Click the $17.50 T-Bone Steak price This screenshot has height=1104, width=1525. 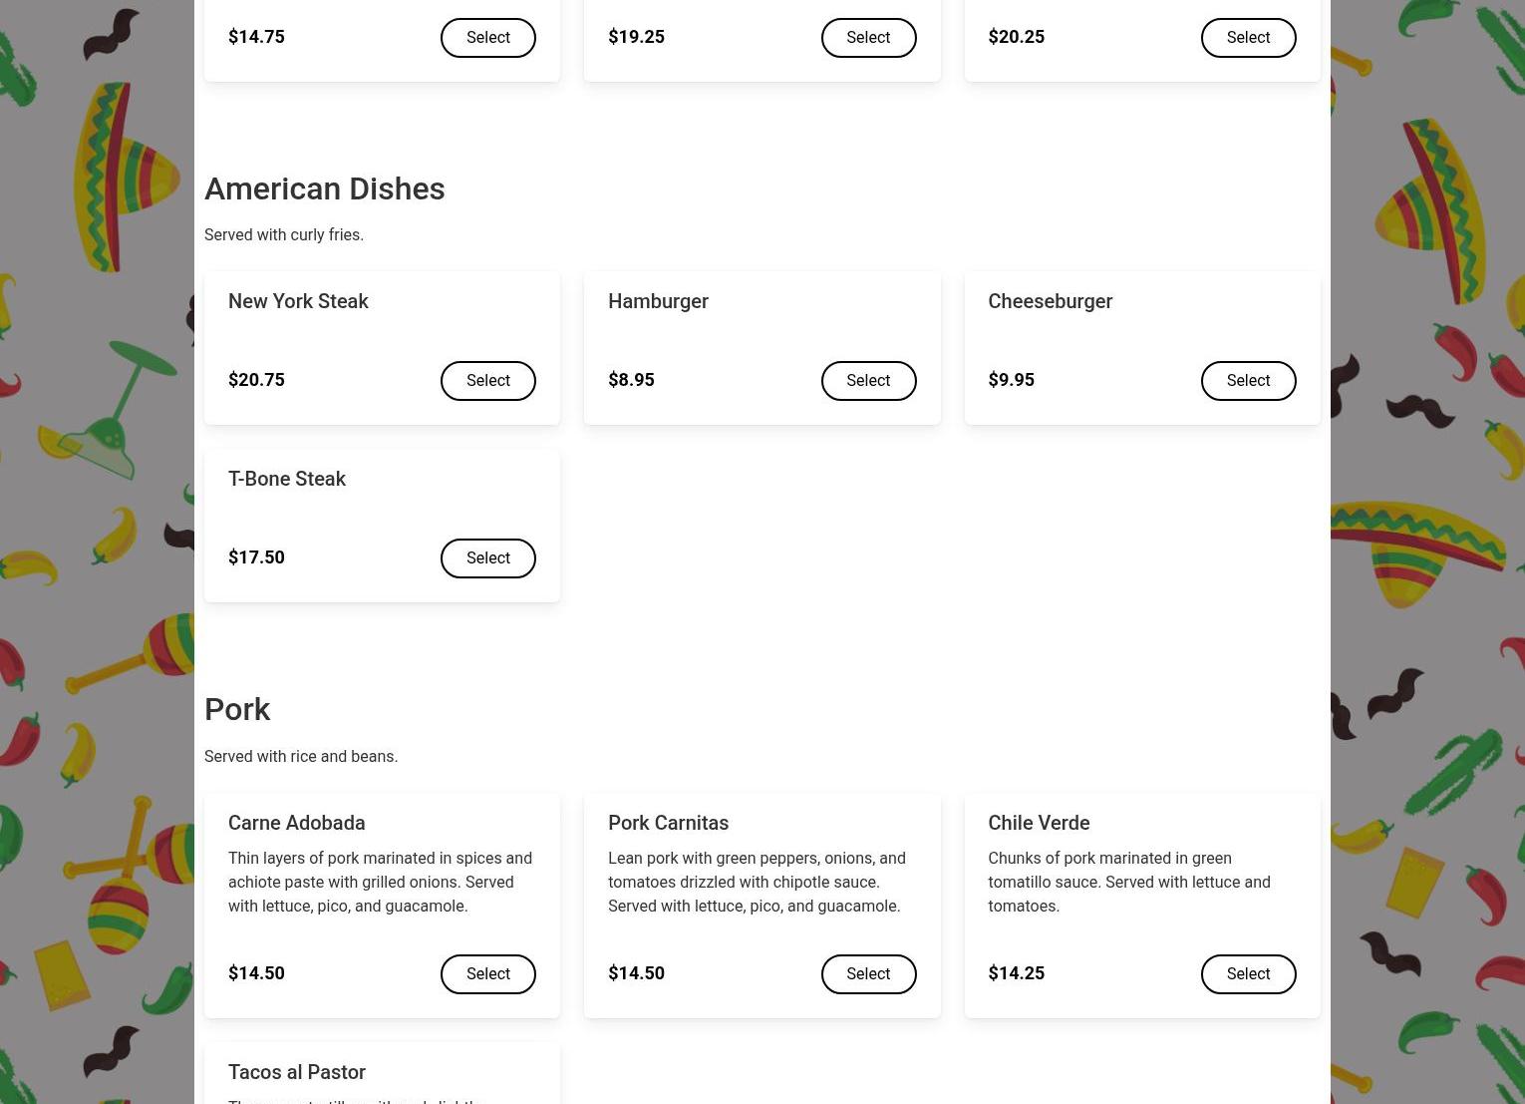point(256,557)
